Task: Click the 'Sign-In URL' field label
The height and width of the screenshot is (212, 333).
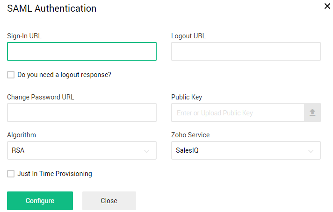Action: (24, 36)
